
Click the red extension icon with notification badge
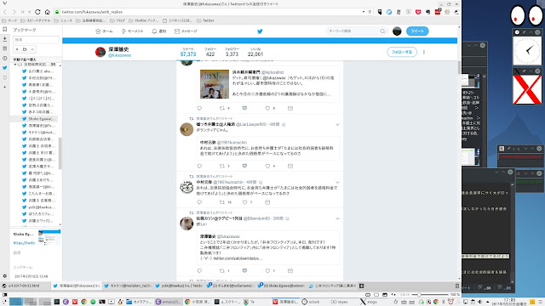pos(438,12)
